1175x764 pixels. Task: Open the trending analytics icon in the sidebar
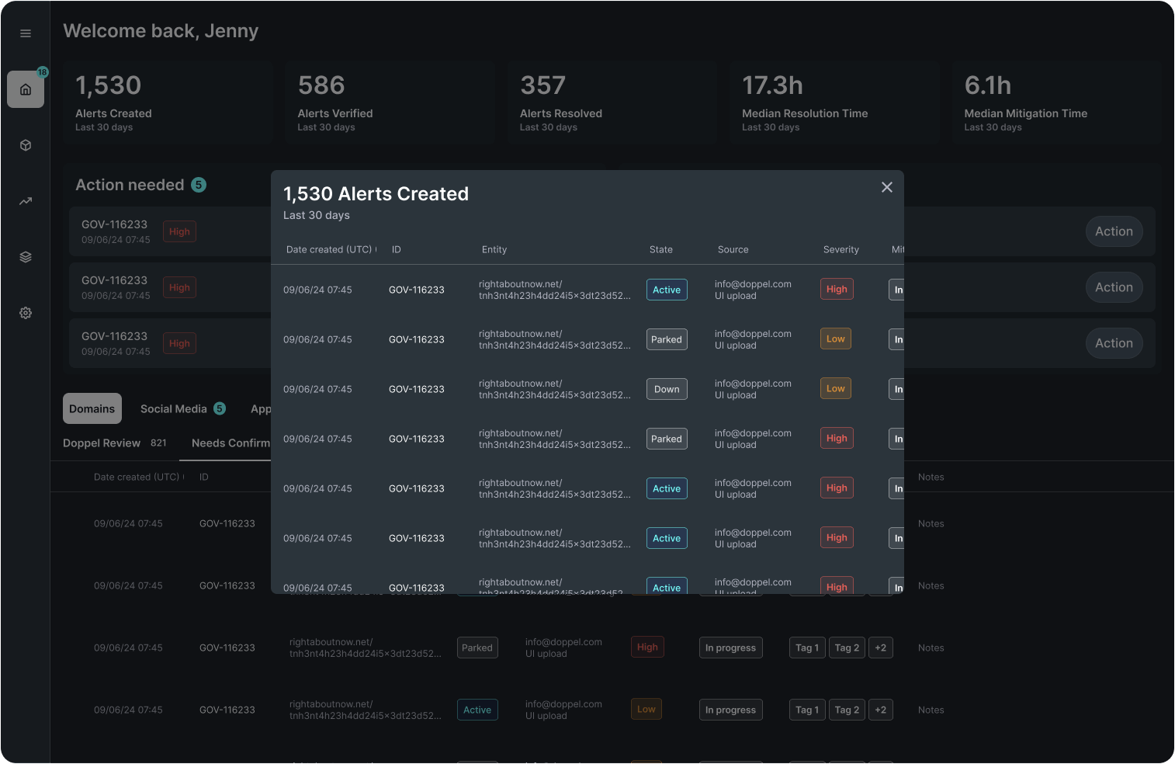point(26,201)
